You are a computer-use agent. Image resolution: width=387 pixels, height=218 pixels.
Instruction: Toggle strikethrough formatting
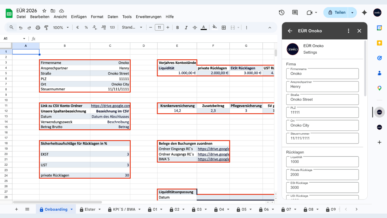click(194, 28)
